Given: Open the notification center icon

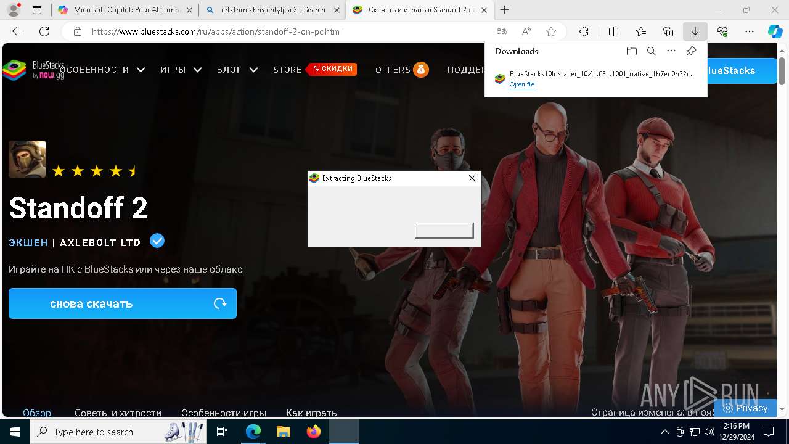Looking at the screenshot, I should [x=769, y=432].
